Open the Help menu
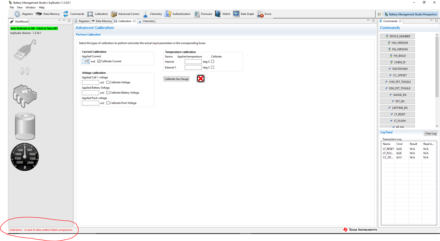The image size is (440, 241). click(x=41, y=7)
